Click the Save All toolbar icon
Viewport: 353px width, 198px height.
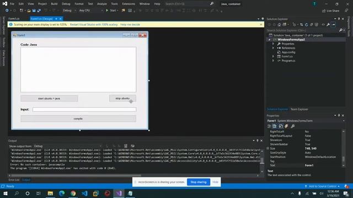click(39, 10)
